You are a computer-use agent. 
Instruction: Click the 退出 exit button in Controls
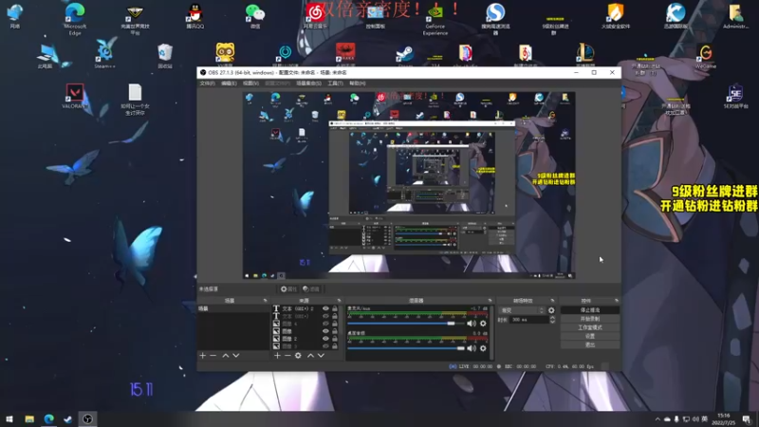590,344
